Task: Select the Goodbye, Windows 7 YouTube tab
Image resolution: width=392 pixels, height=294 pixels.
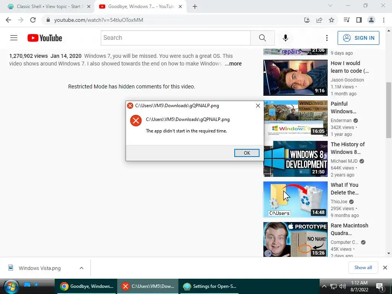Action: click(x=140, y=7)
